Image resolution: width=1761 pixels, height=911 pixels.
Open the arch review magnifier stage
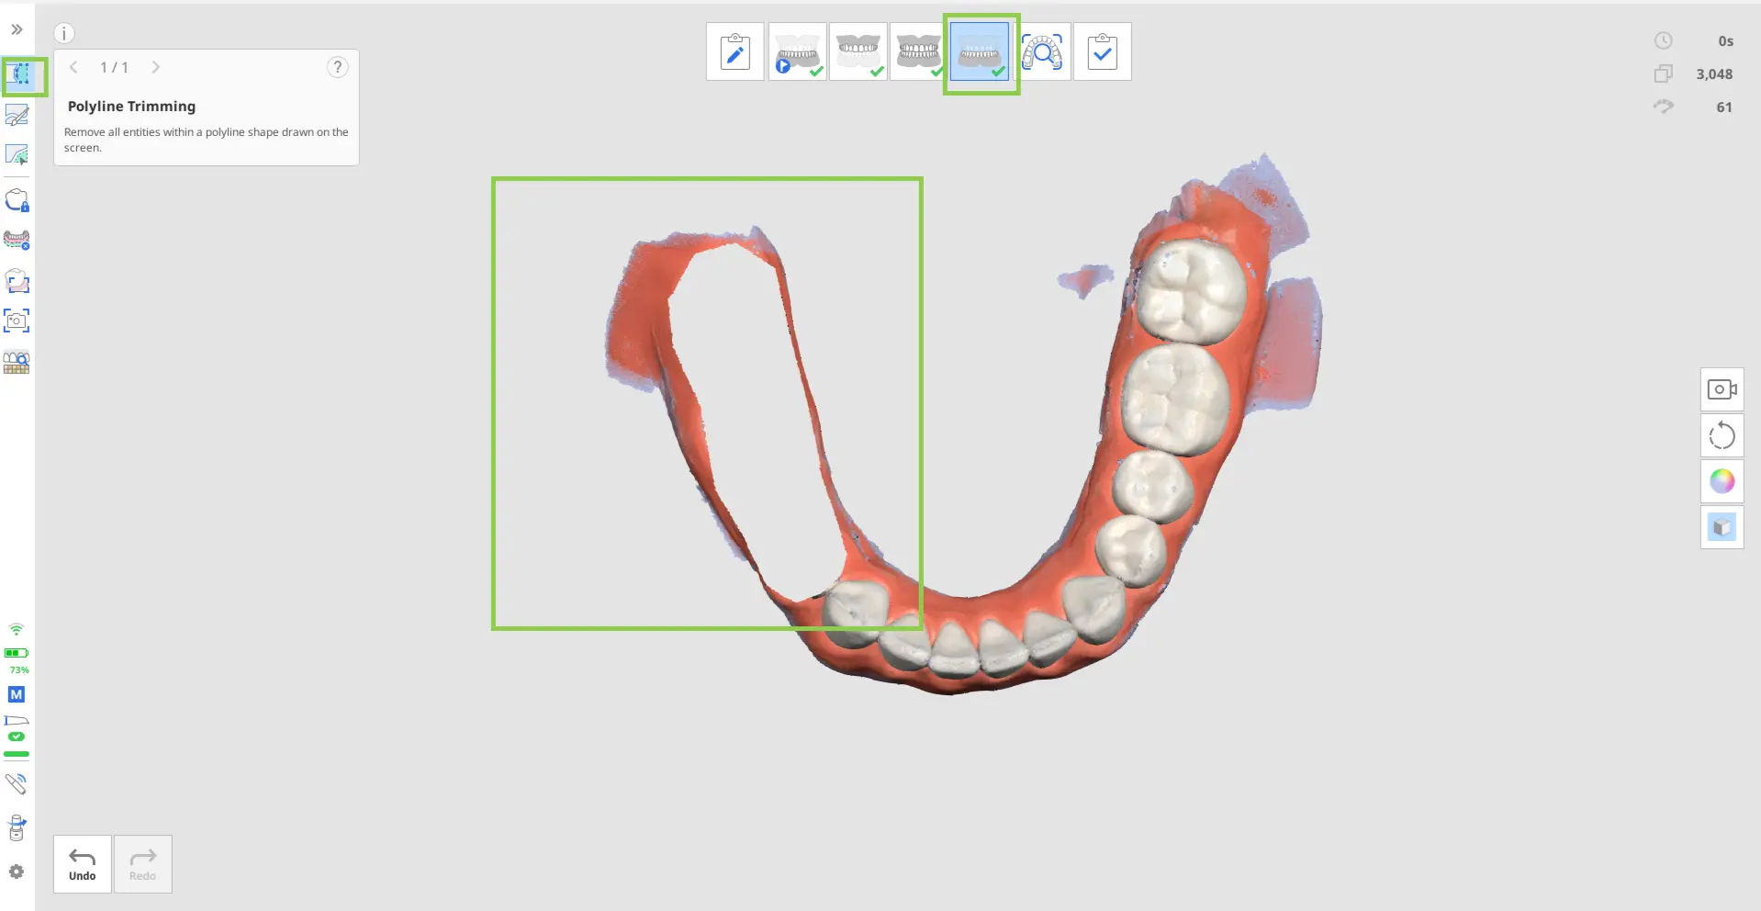click(1042, 52)
